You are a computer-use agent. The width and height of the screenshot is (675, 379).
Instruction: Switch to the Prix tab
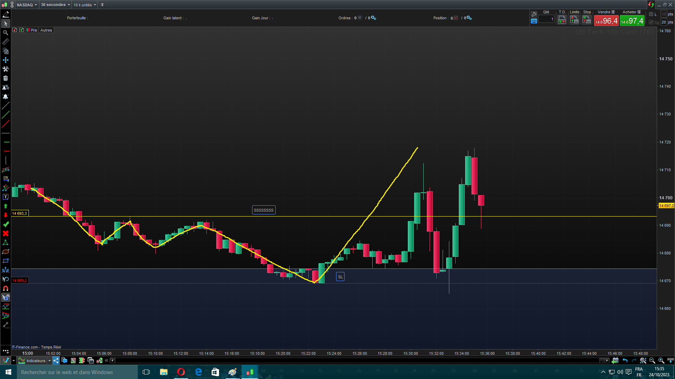click(32, 30)
